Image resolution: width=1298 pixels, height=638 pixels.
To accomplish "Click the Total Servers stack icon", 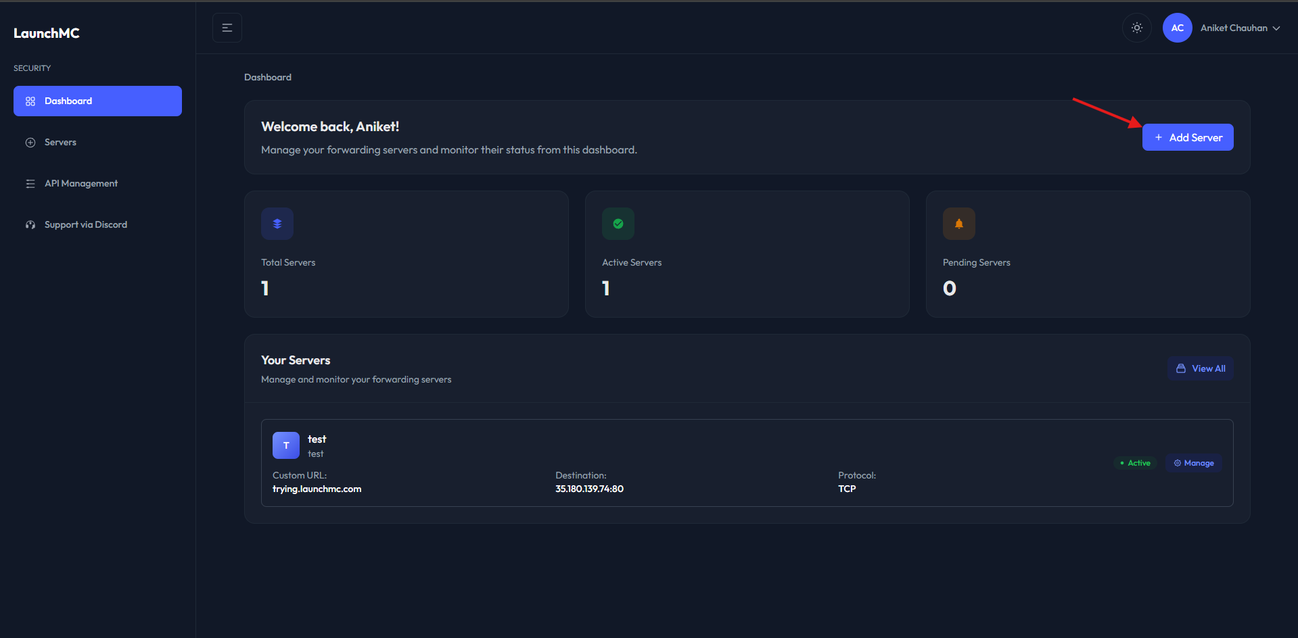I will tap(277, 224).
